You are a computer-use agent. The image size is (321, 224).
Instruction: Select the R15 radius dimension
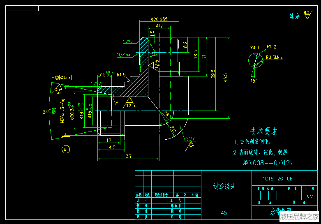coord(173,130)
